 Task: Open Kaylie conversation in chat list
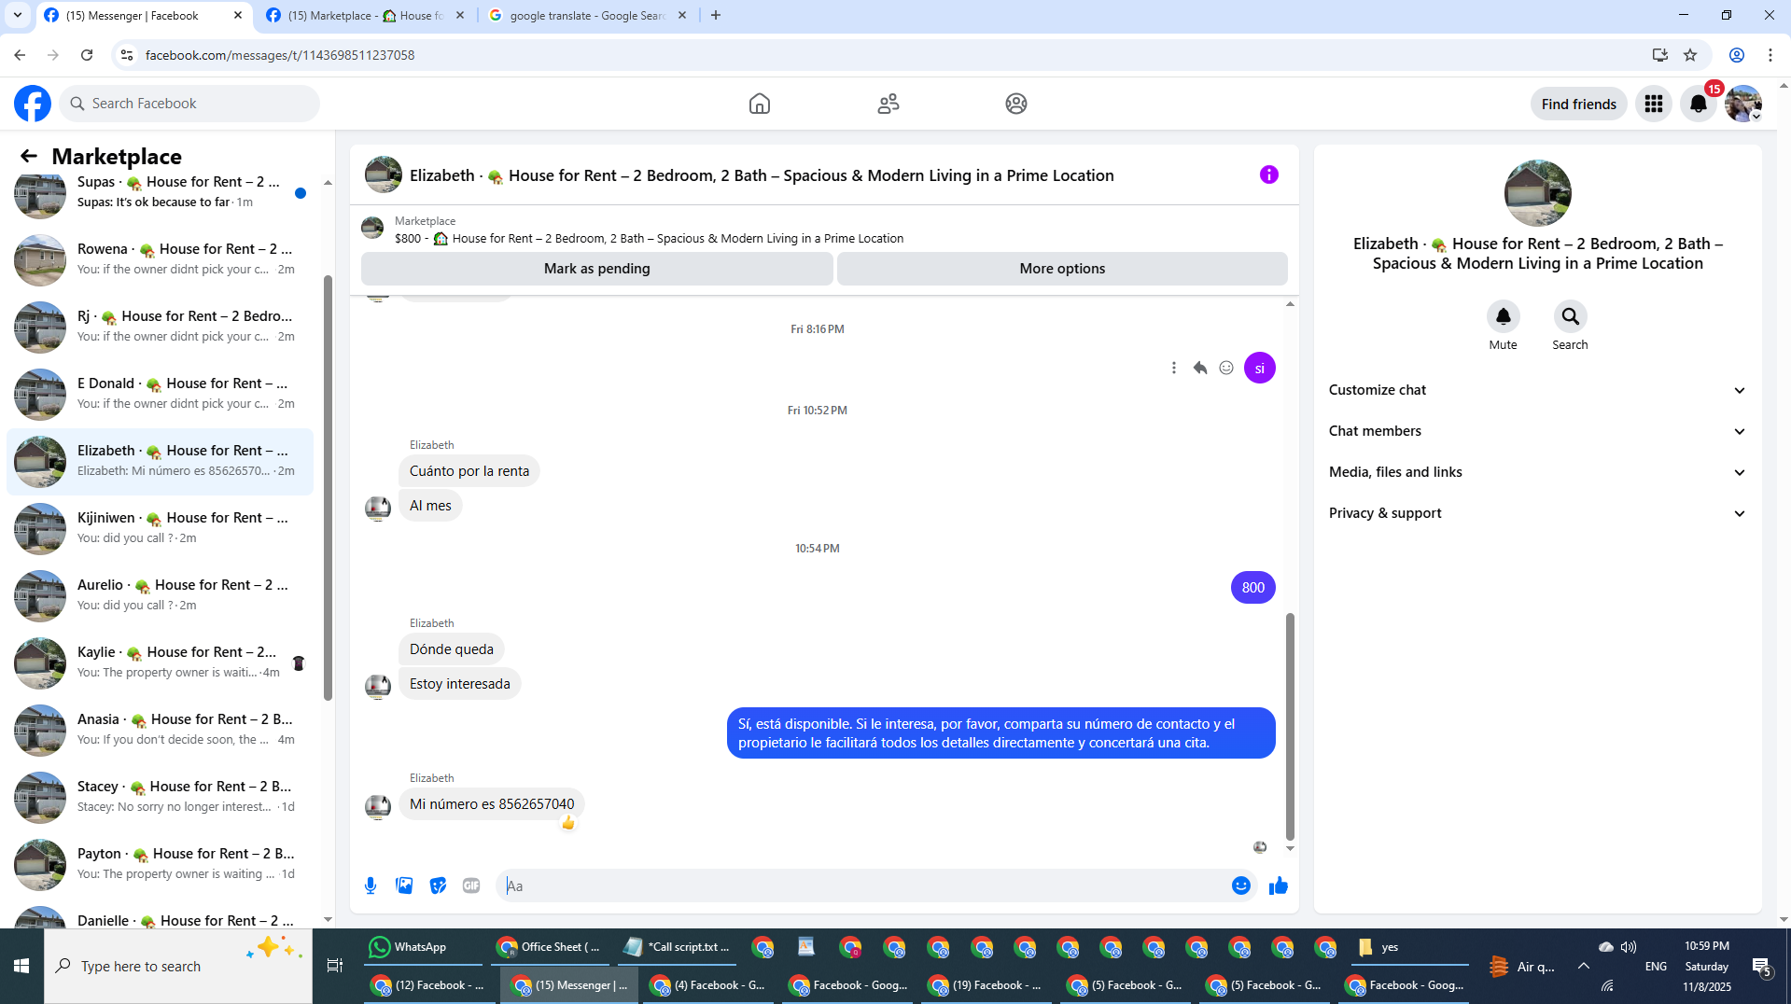coord(161,662)
